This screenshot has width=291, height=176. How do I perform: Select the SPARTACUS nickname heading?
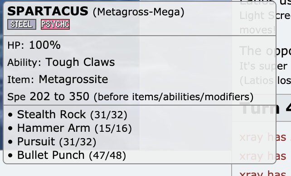pos(48,11)
